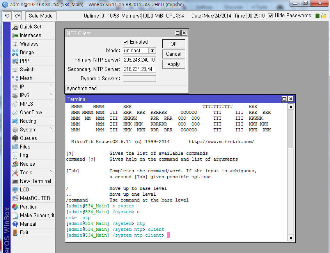Click the Partition pie chart icon

pos(15,207)
